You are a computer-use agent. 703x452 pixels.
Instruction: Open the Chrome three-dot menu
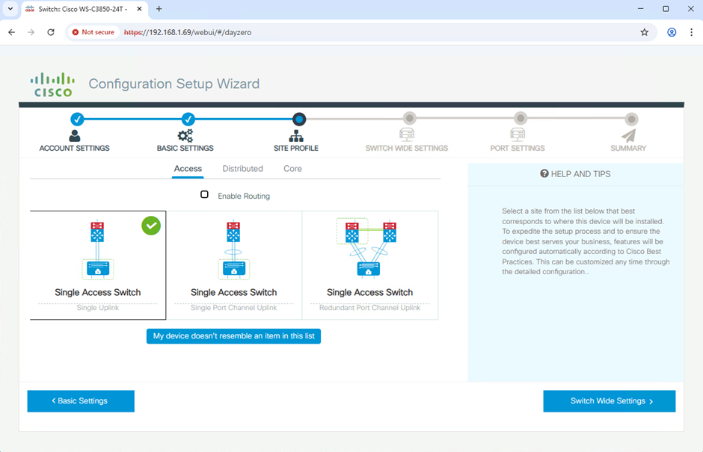coord(691,32)
